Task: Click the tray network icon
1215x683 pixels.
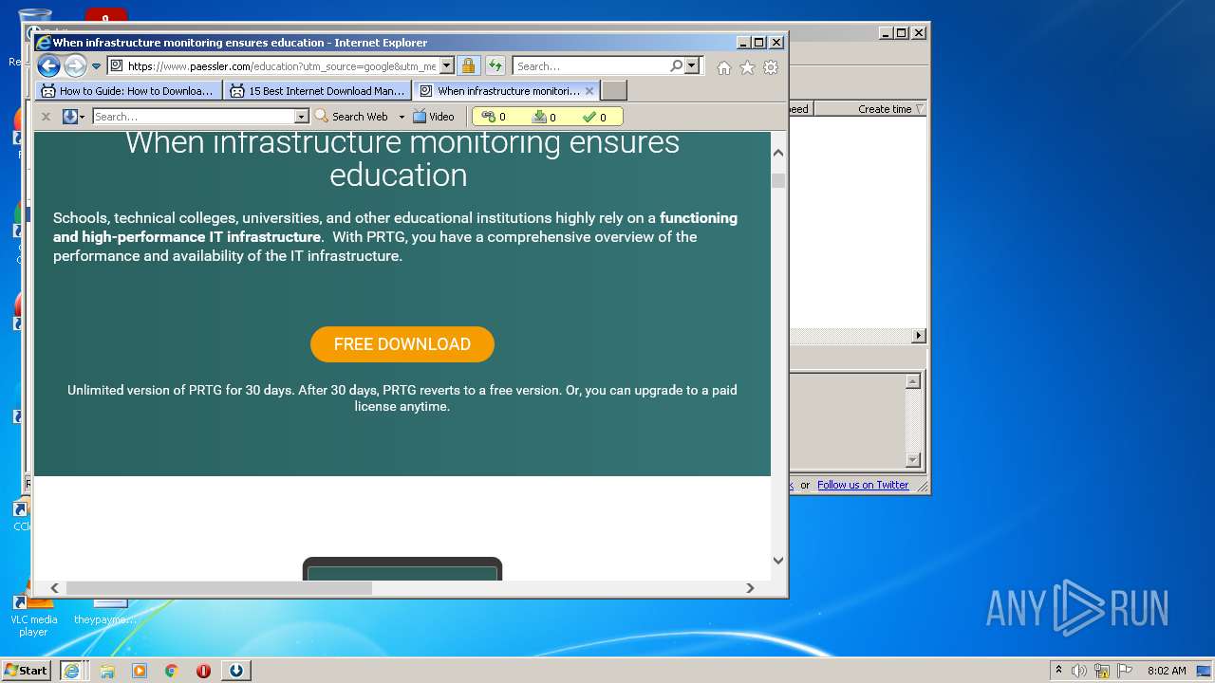Action: pyautogui.click(x=1102, y=671)
